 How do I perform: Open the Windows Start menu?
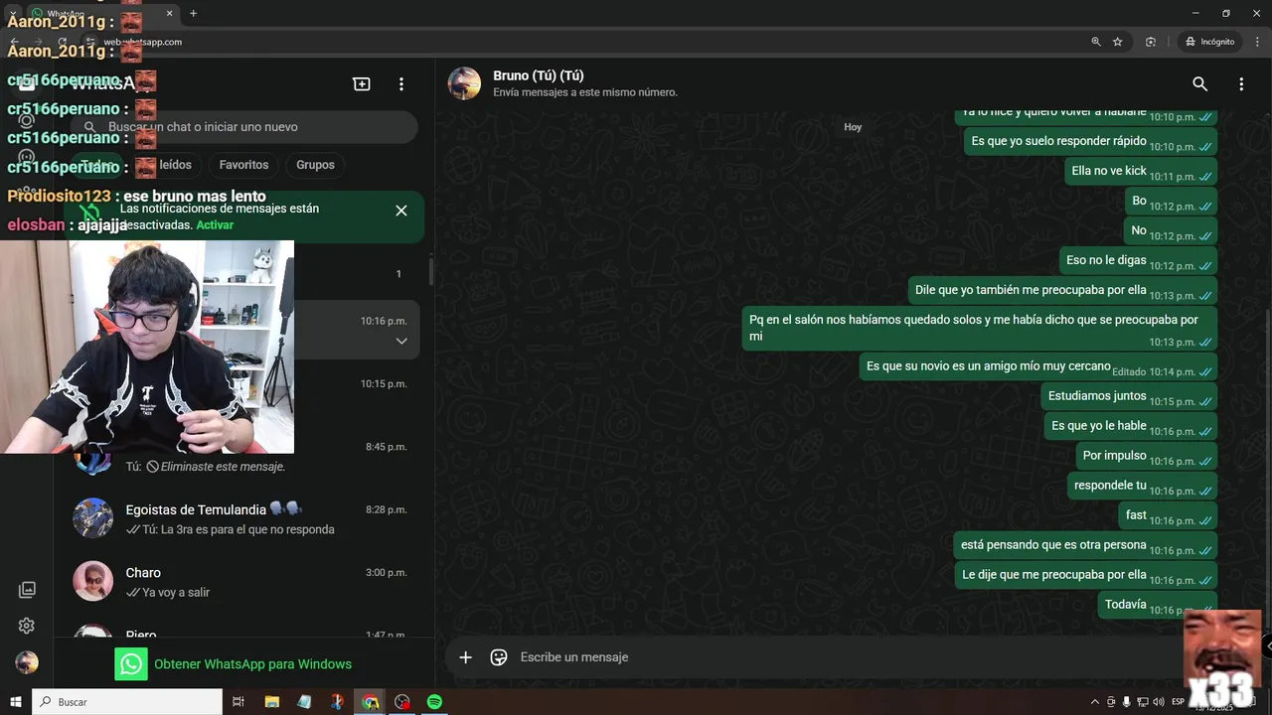click(15, 702)
